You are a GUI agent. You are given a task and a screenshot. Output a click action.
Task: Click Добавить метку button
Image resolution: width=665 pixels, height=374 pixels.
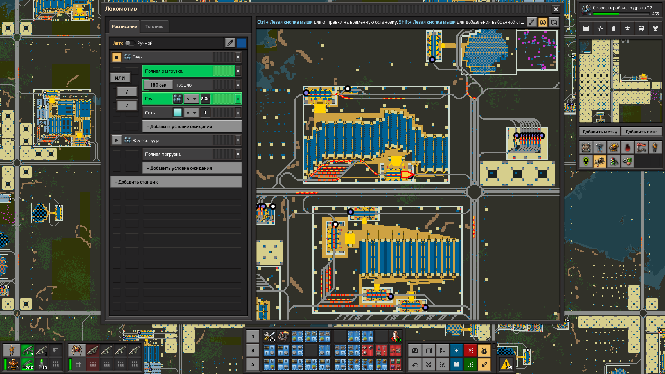[x=600, y=132]
